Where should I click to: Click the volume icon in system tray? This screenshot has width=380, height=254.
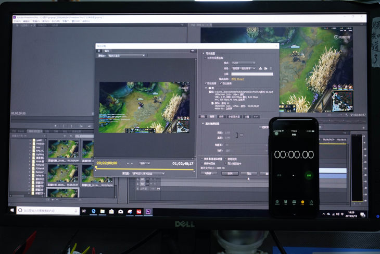tap(338, 214)
